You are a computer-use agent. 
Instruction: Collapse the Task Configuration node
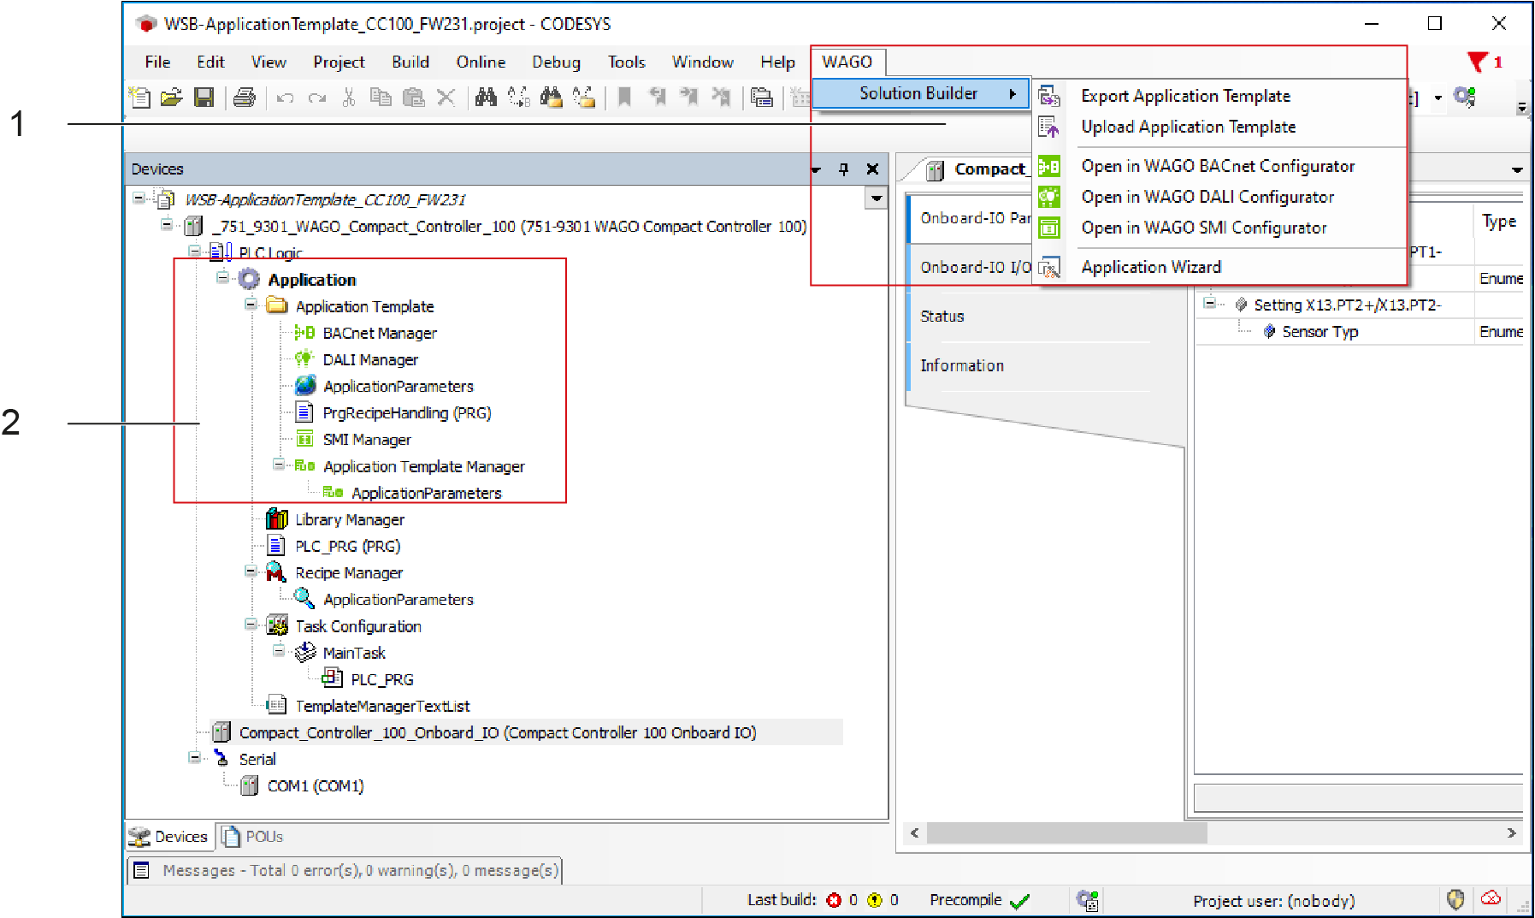click(x=251, y=625)
